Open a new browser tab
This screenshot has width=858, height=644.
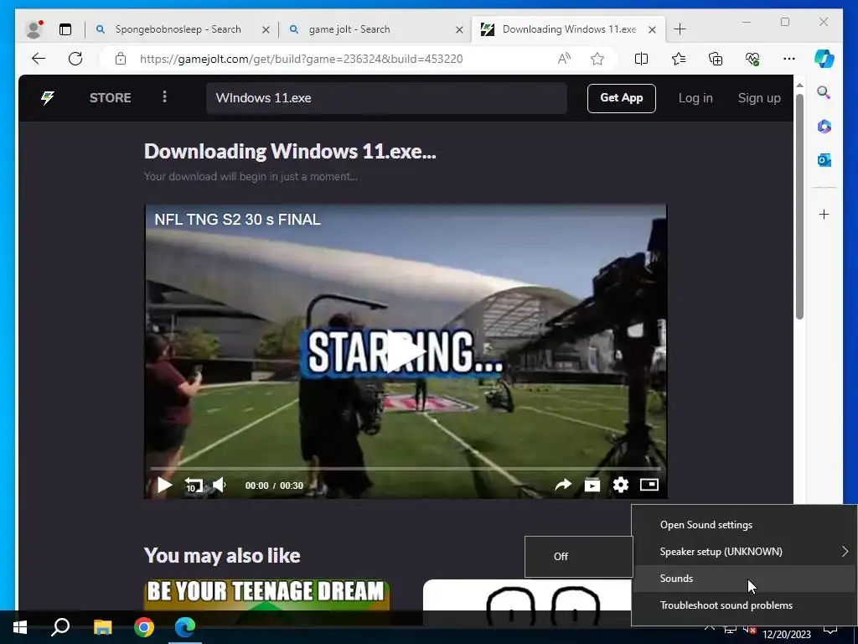pos(680,29)
